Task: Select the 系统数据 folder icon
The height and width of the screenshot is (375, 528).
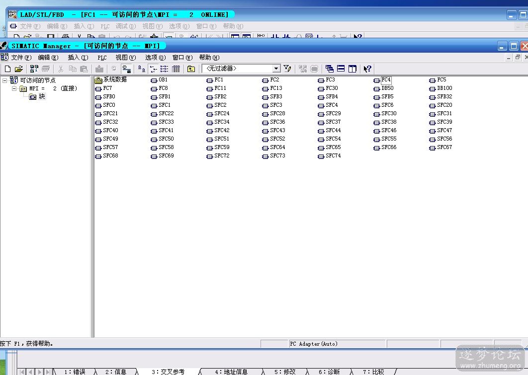Action: pyautogui.click(x=98, y=80)
